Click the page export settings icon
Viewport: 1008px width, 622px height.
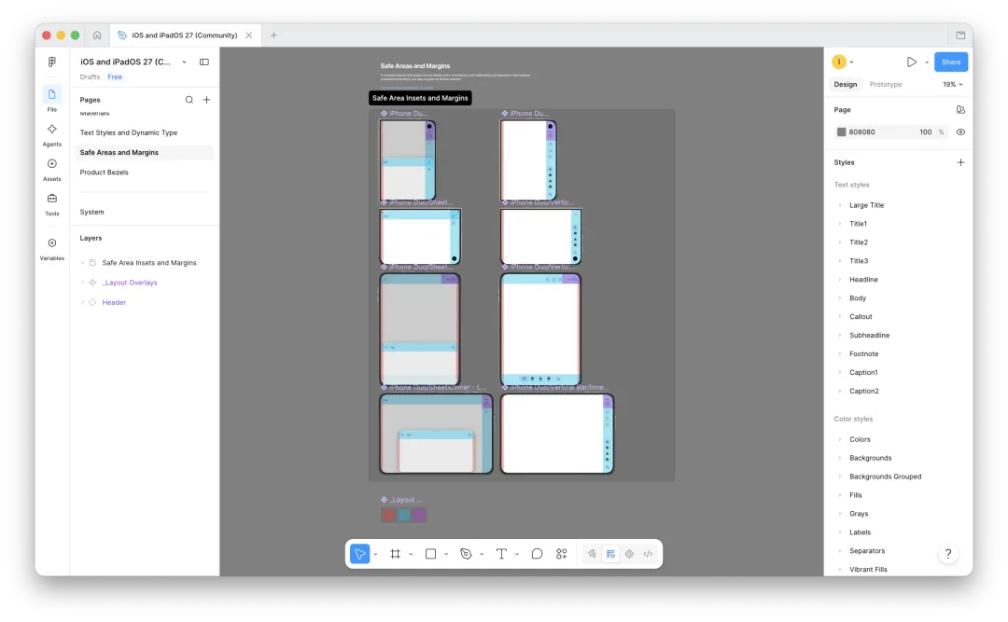(x=960, y=110)
